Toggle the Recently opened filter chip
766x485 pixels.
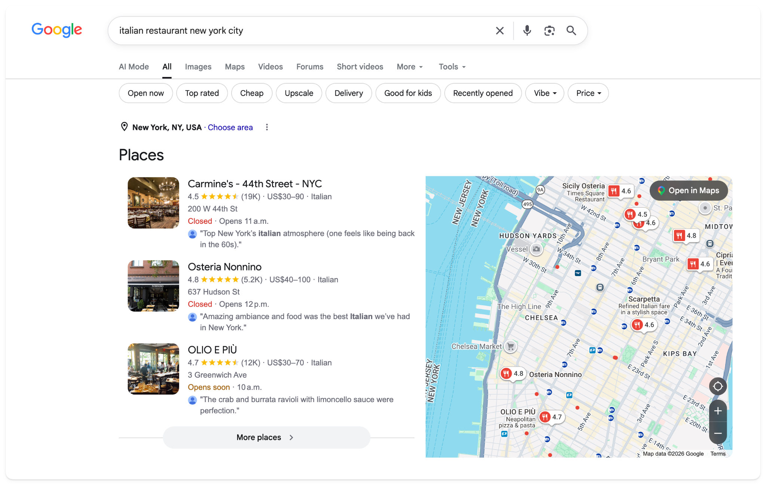(x=483, y=93)
